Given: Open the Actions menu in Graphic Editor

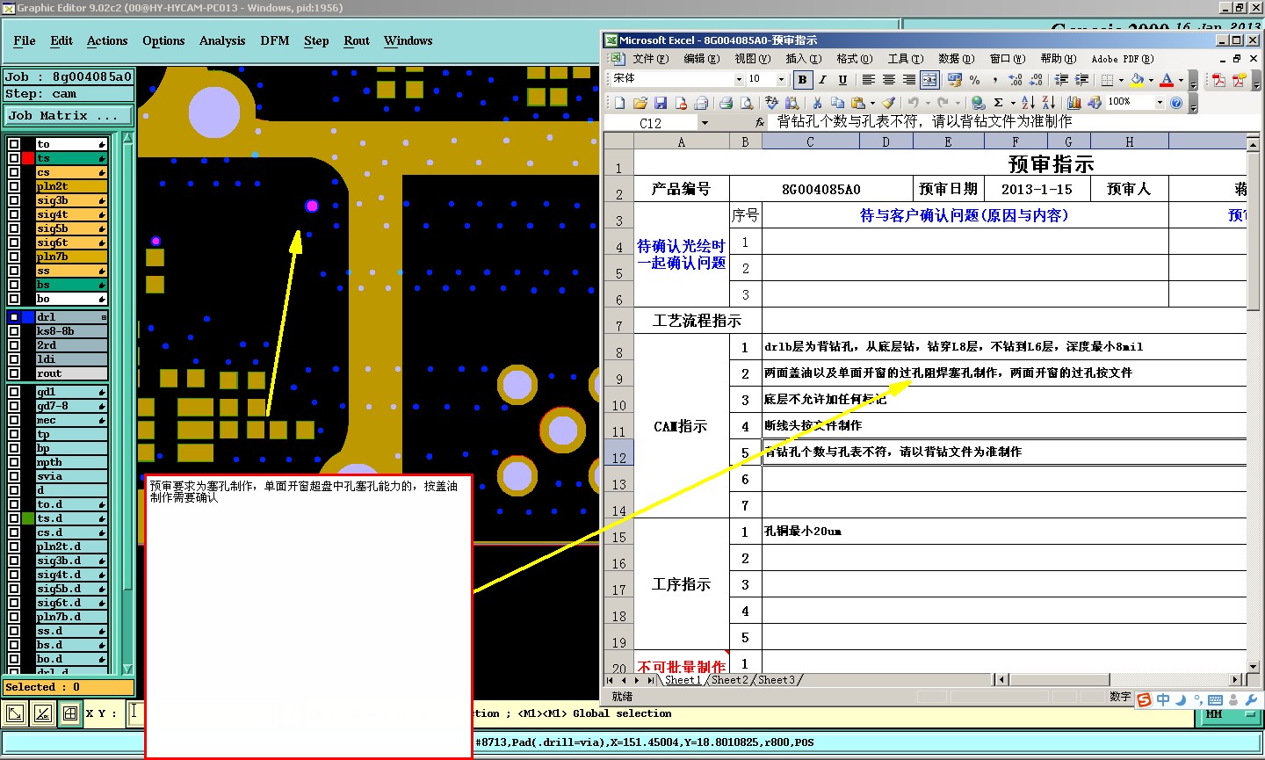Looking at the screenshot, I should click(107, 41).
